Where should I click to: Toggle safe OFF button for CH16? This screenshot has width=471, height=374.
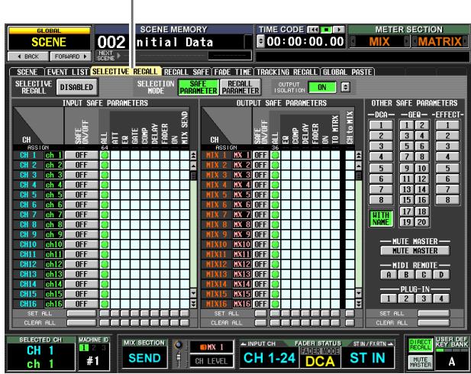coord(82,304)
